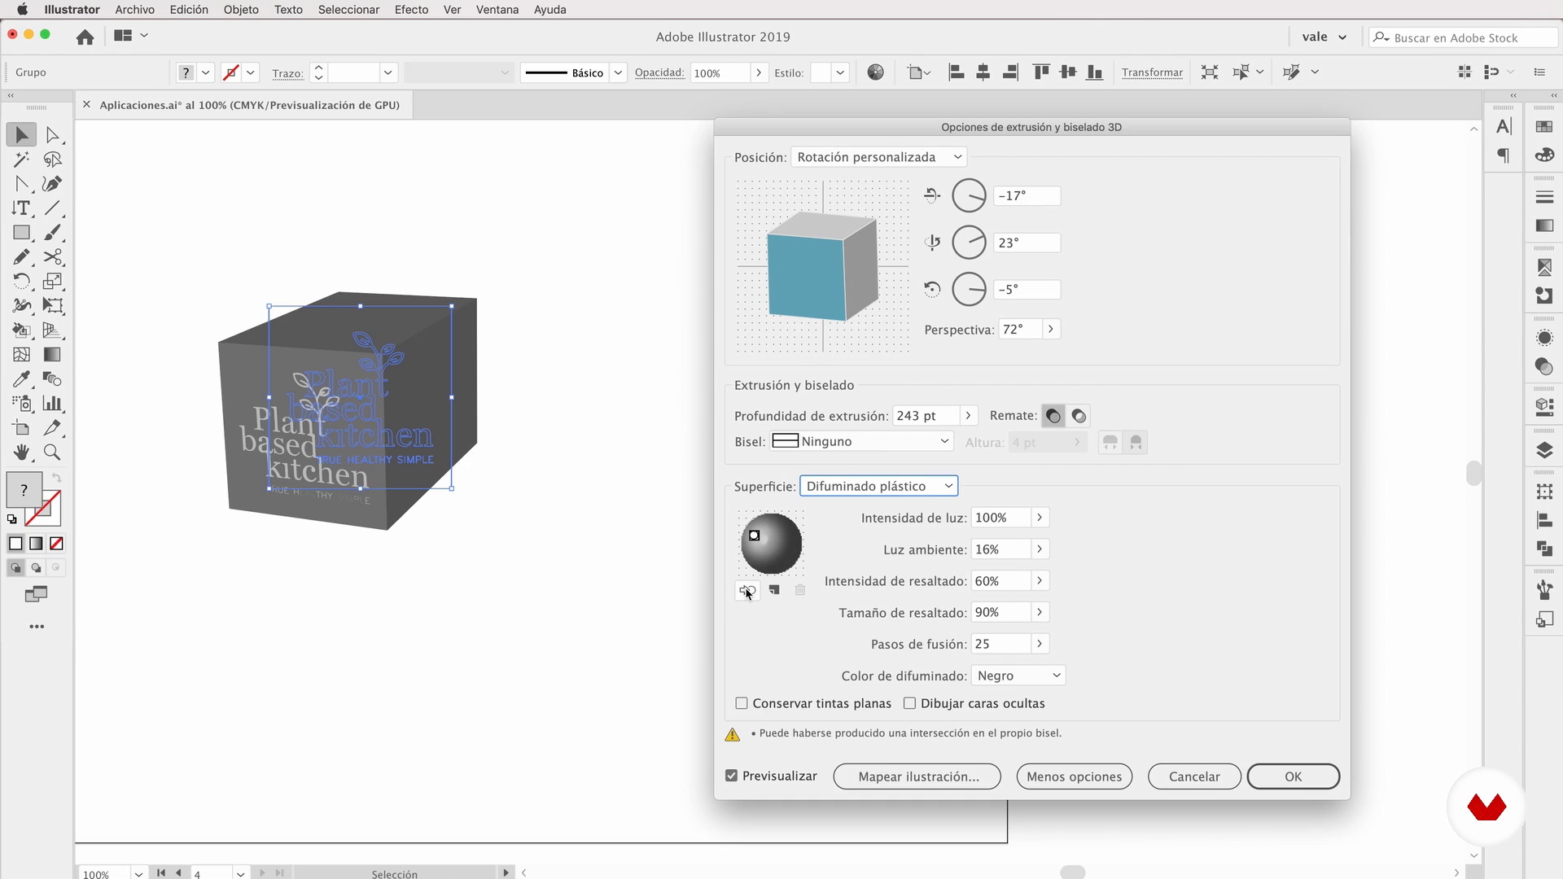Click vertical align top icon

pos(1041,72)
